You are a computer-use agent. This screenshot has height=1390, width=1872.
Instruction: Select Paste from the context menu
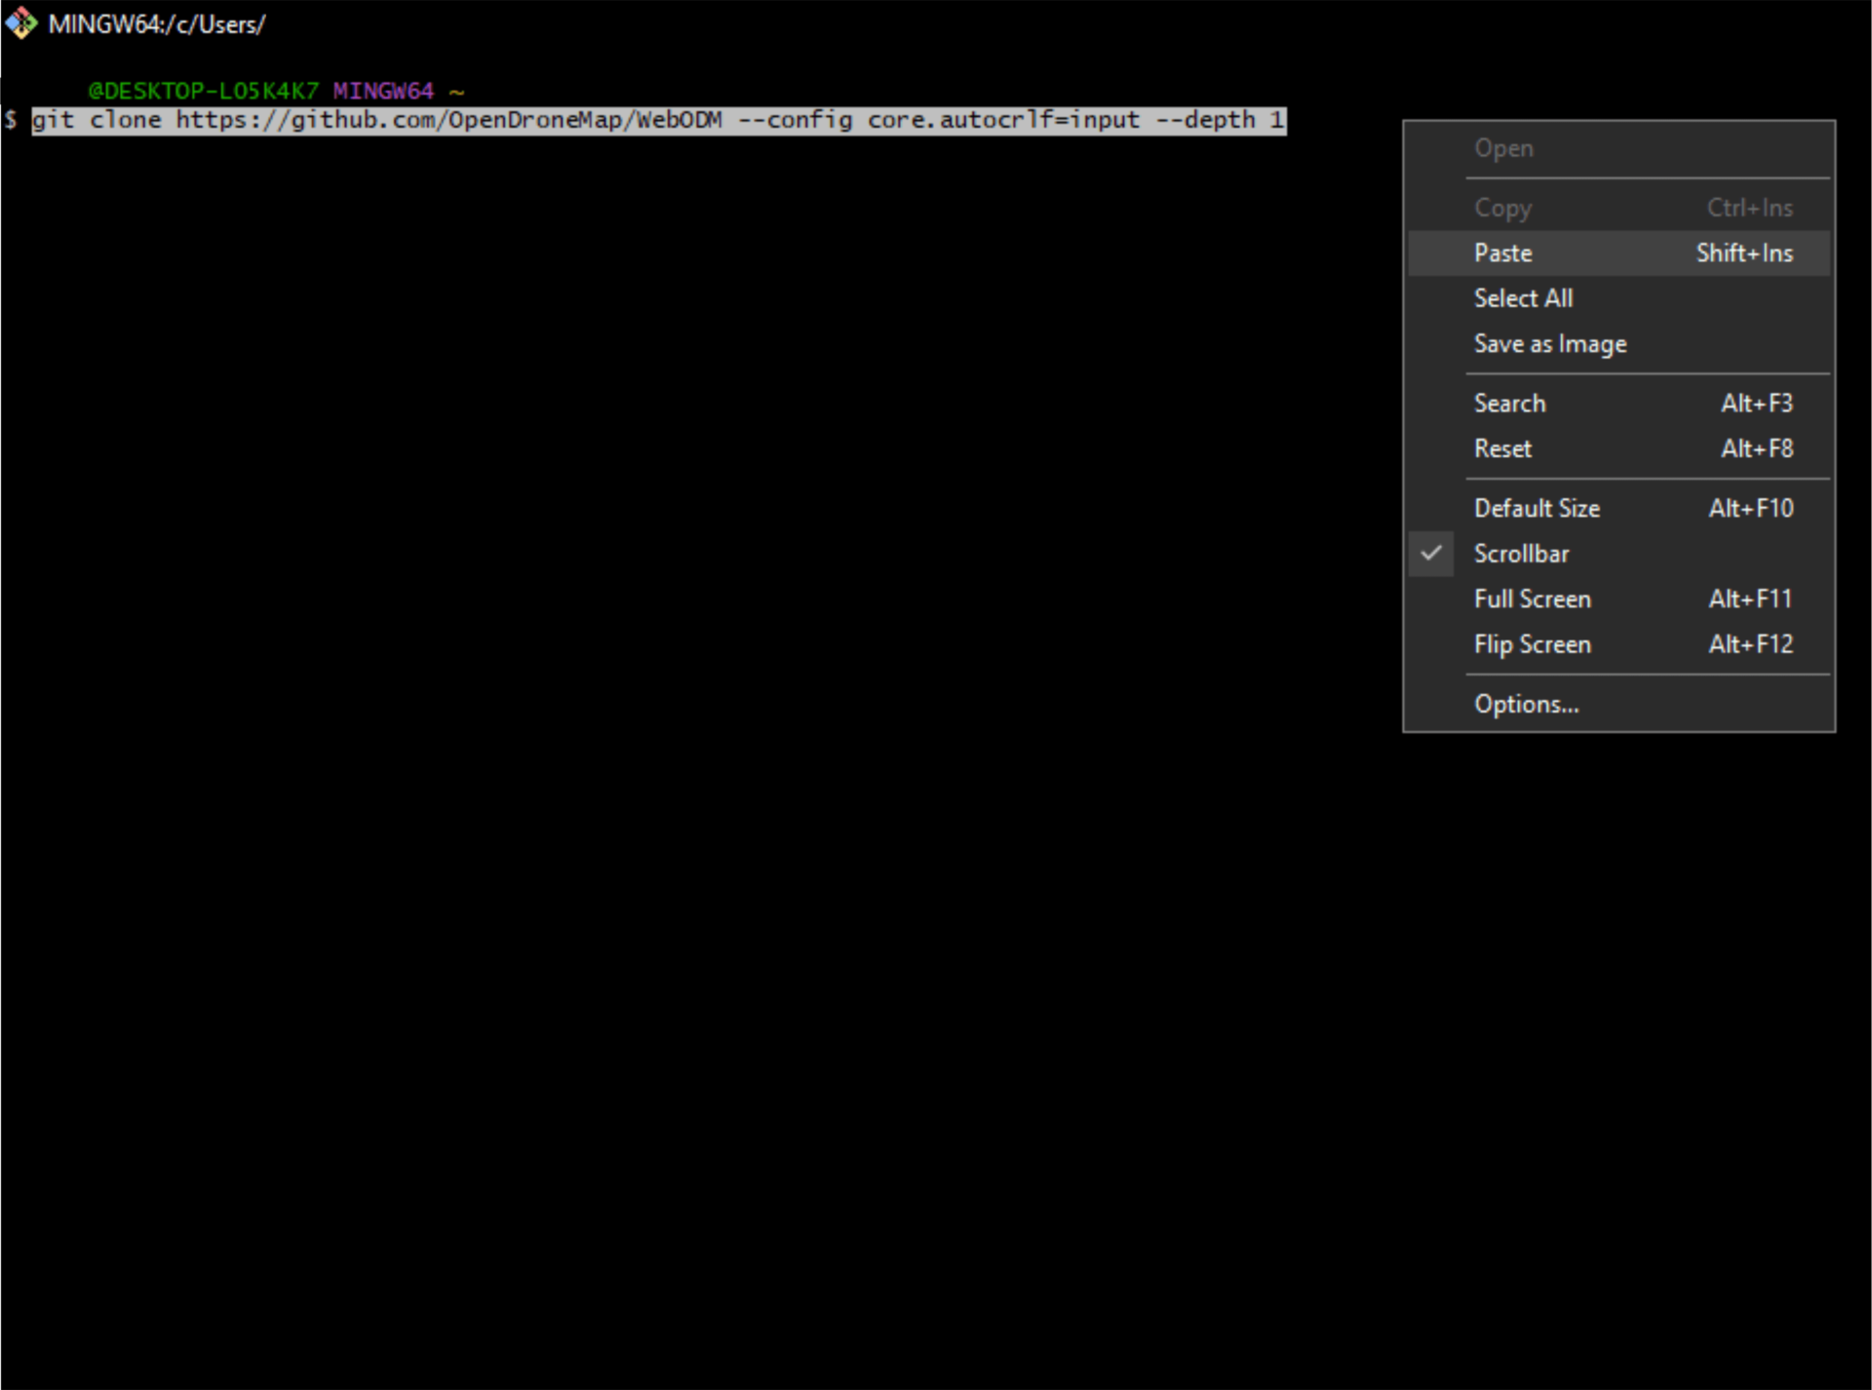pos(1502,253)
